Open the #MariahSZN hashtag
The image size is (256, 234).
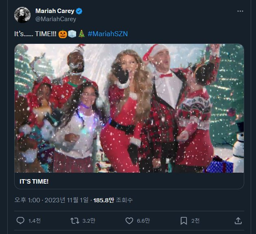point(108,34)
